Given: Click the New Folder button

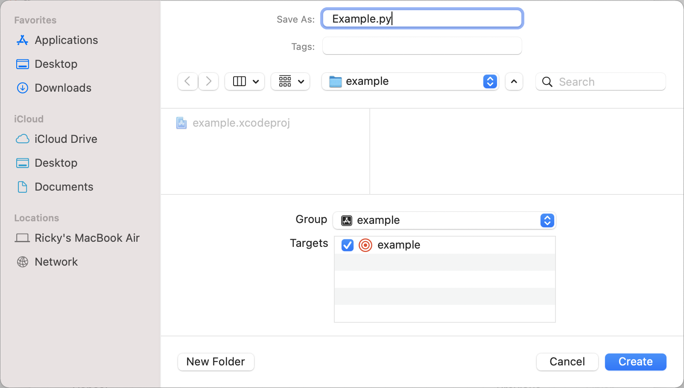Looking at the screenshot, I should point(216,362).
